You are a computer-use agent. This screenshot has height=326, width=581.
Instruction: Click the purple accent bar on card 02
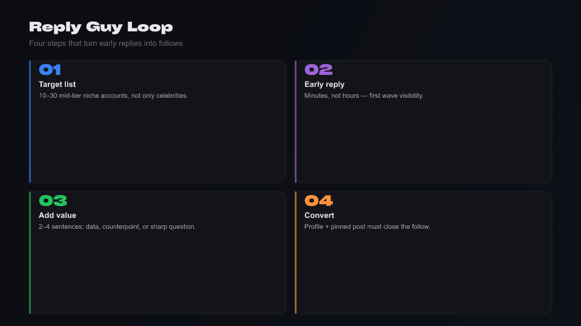coord(296,121)
